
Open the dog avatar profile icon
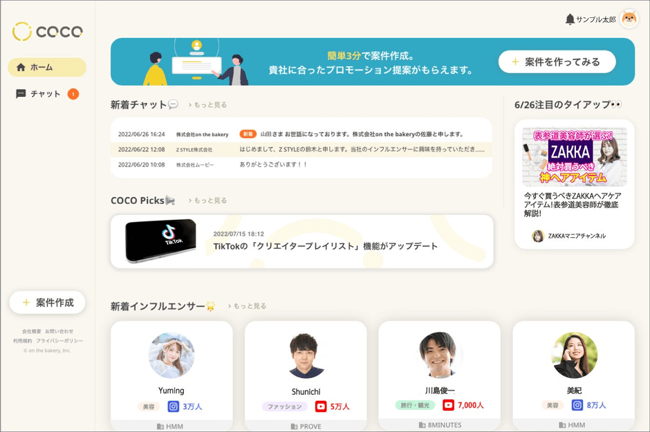628,19
